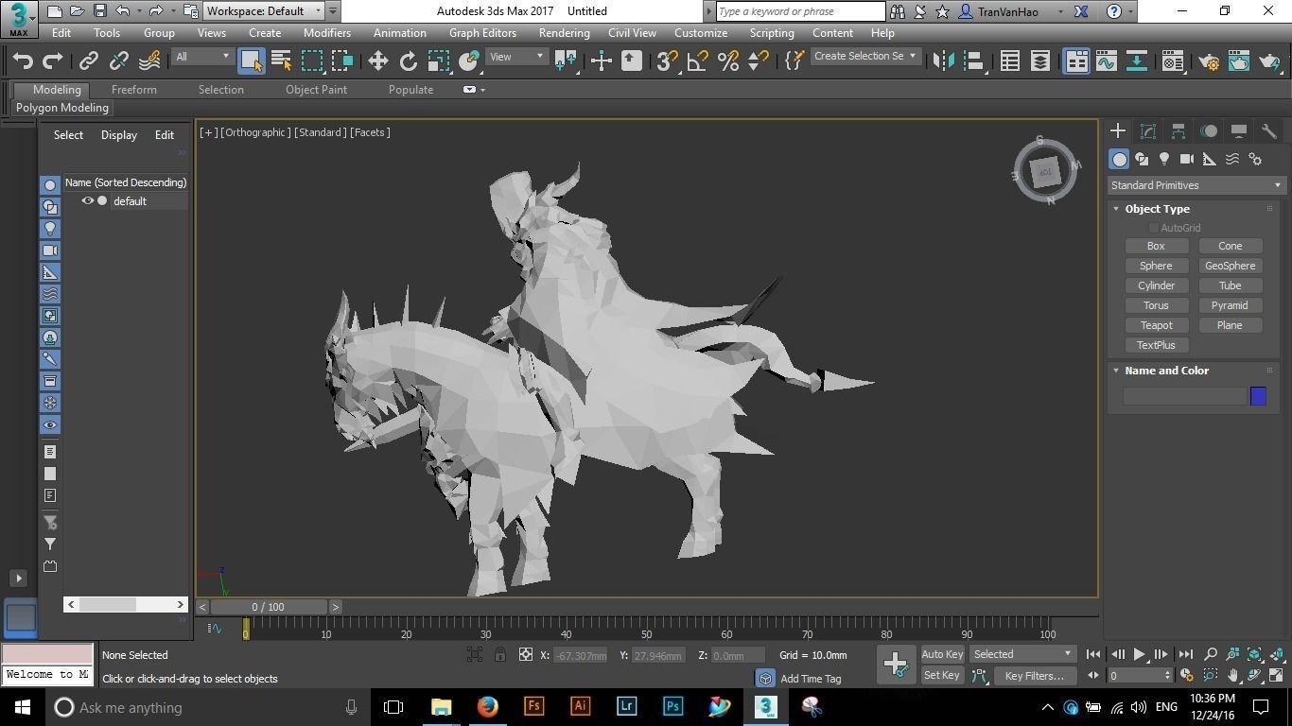
Task: Select Helpers category in Create panel
Action: point(1210,159)
